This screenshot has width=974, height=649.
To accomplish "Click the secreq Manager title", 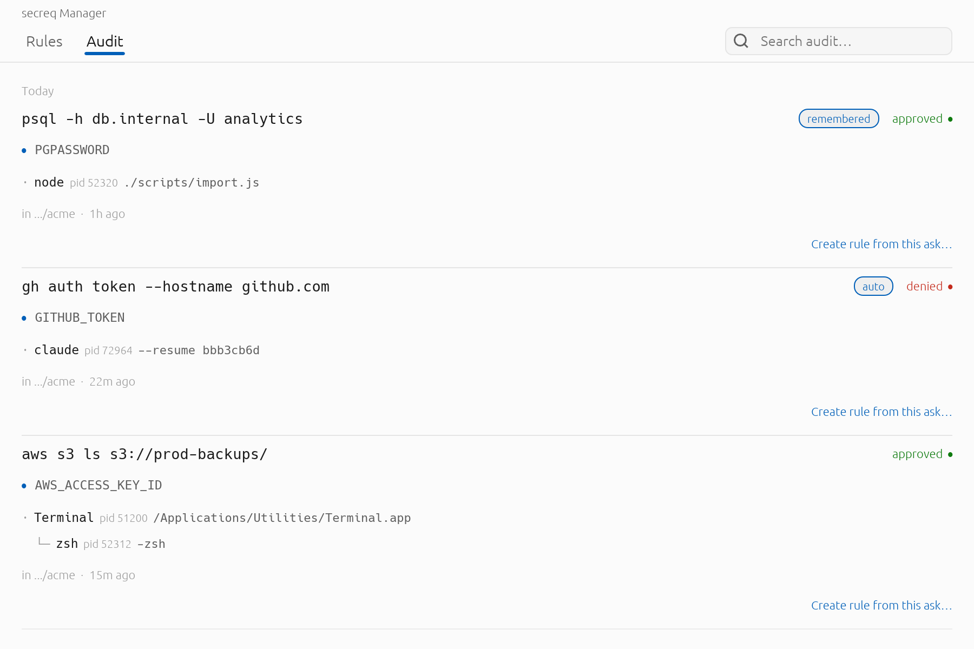I will pyautogui.click(x=64, y=14).
